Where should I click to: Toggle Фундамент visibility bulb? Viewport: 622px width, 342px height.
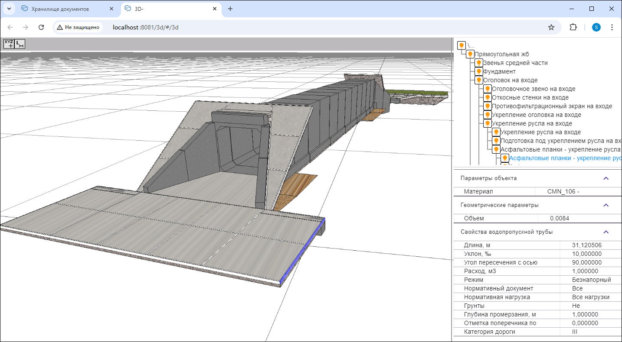click(x=478, y=71)
